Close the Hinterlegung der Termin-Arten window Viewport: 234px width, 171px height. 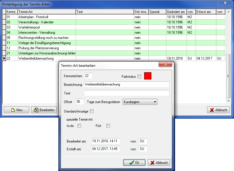click(x=225, y=3)
